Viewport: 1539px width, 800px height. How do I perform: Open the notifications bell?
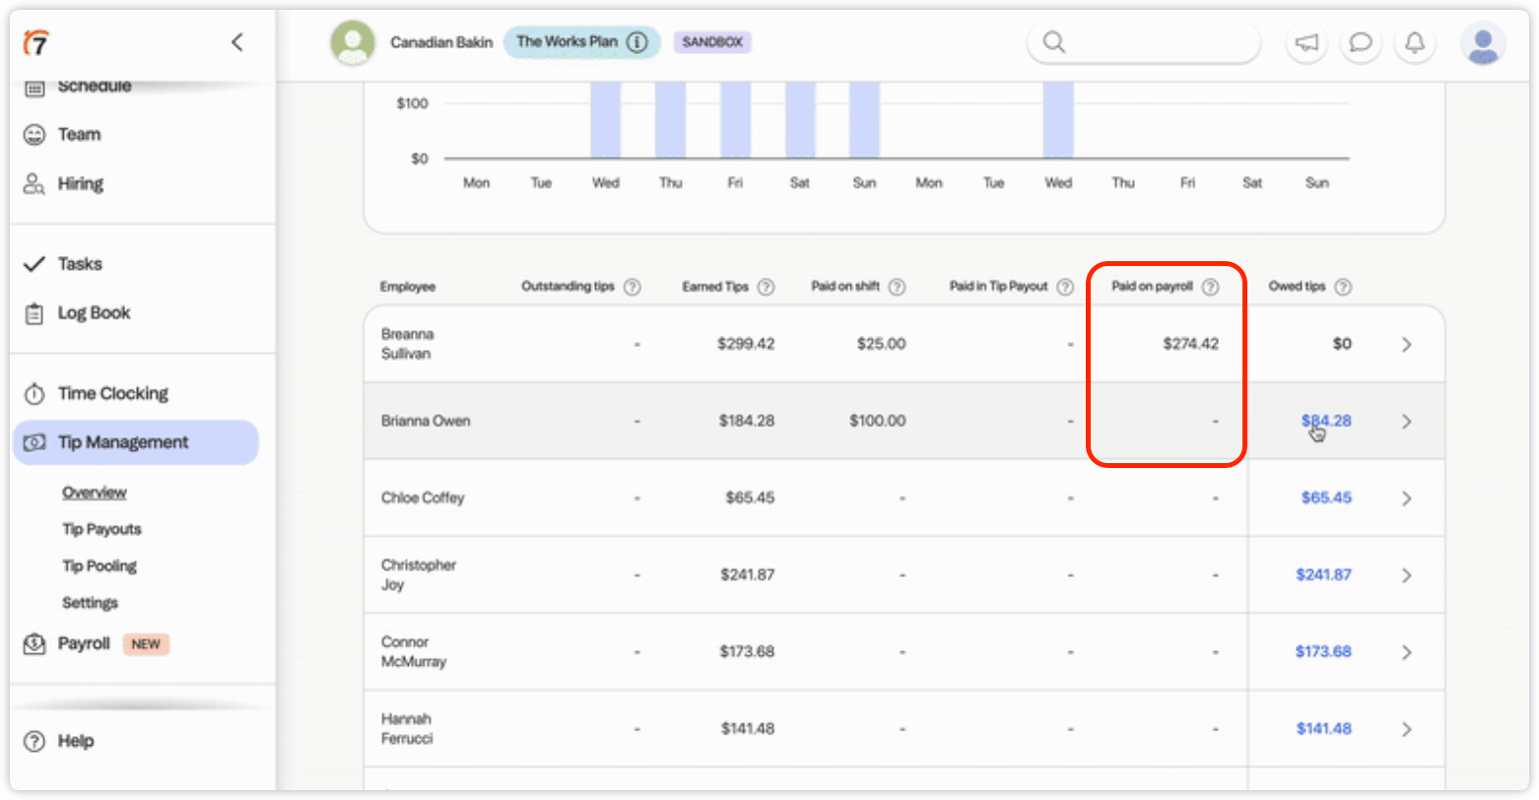1415,42
